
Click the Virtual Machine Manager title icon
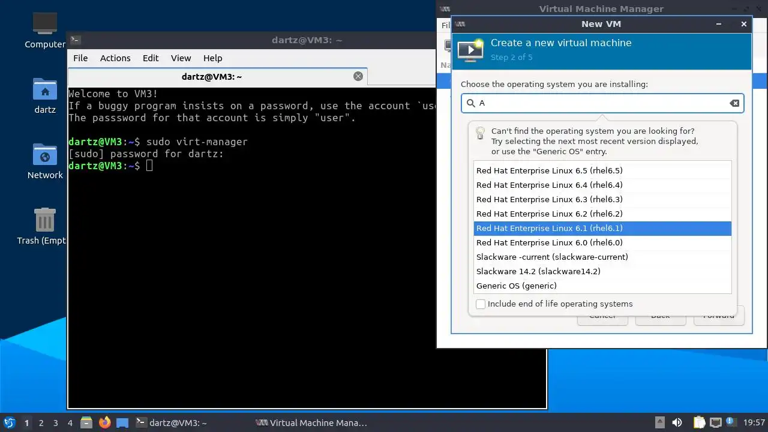point(445,9)
